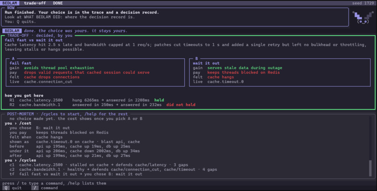
Task: Click the 'You: Q quits.' hint
Action: tap(21, 21)
